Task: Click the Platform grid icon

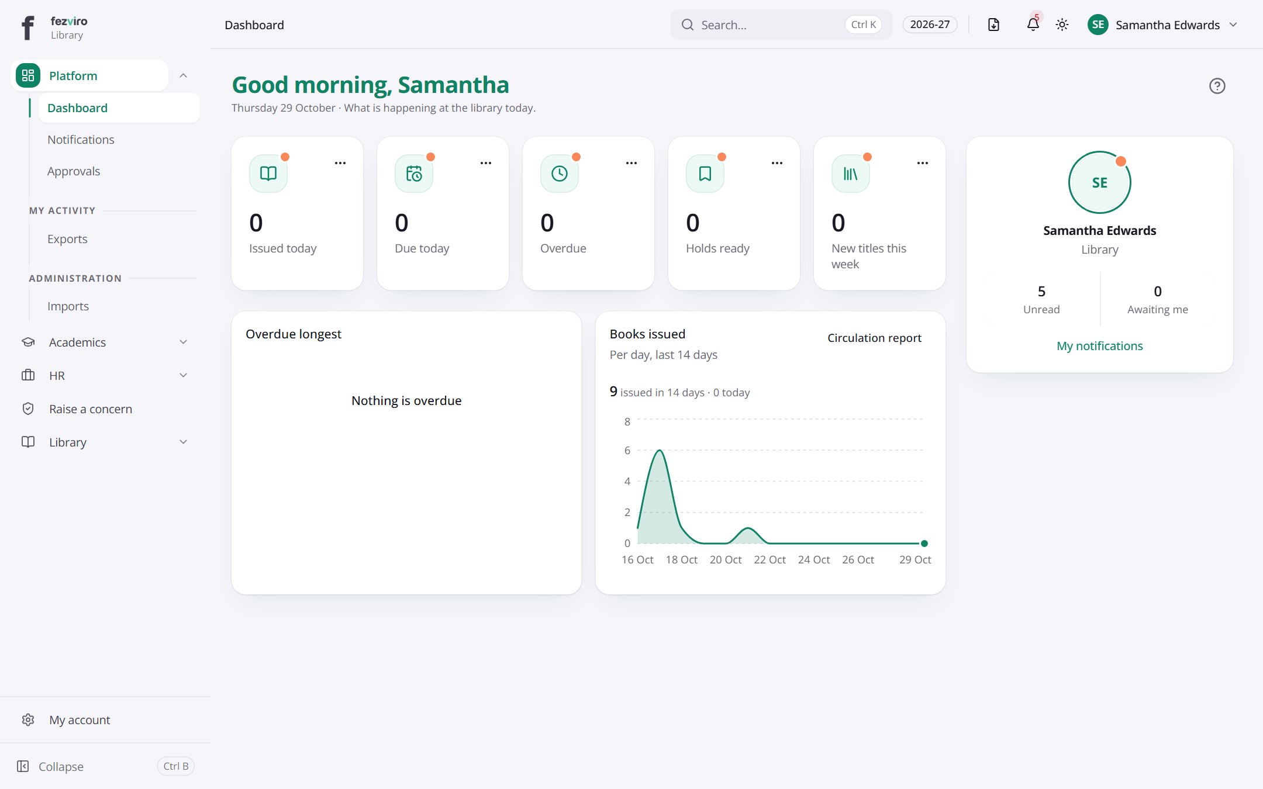Action: [28, 75]
